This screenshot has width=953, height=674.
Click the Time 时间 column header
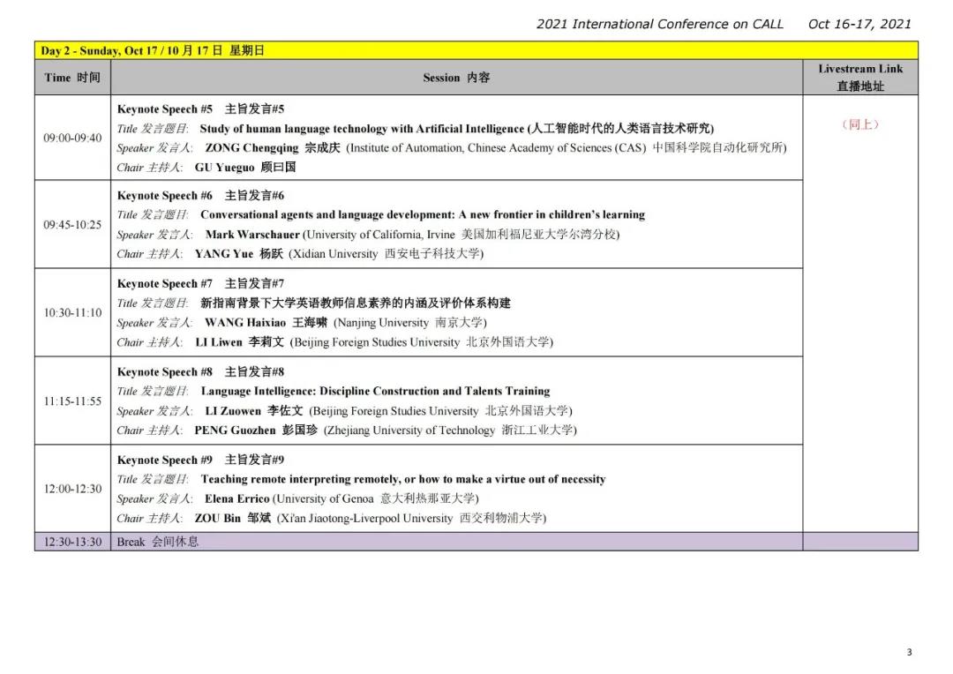click(x=72, y=78)
